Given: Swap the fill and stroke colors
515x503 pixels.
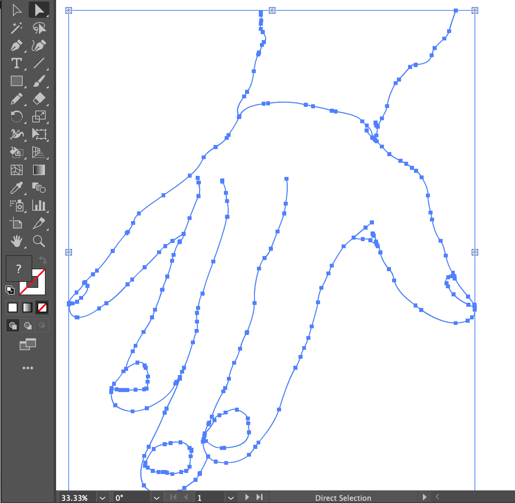Looking at the screenshot, I should (42, 260).
